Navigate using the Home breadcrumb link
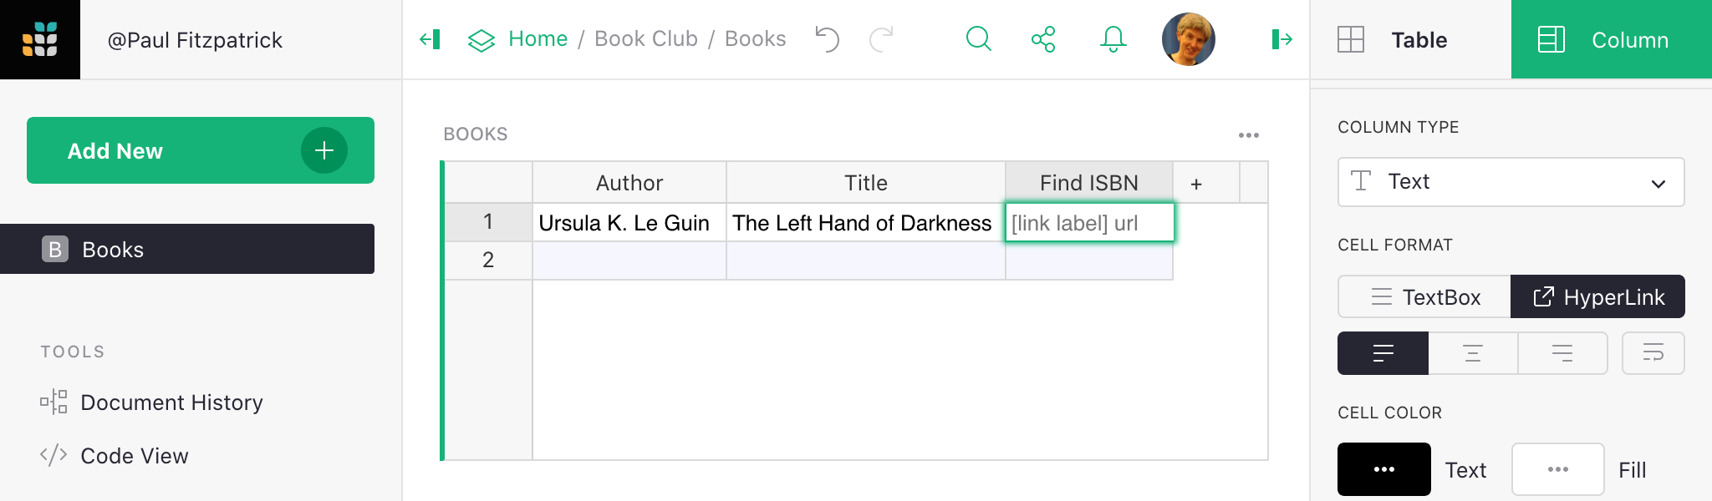Screen dimensions: 1712x501 tap(538, 38)
